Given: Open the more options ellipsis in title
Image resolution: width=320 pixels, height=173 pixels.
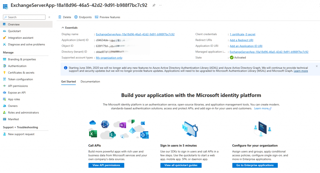Looking at the screenshot, I should tap(161, 6).
